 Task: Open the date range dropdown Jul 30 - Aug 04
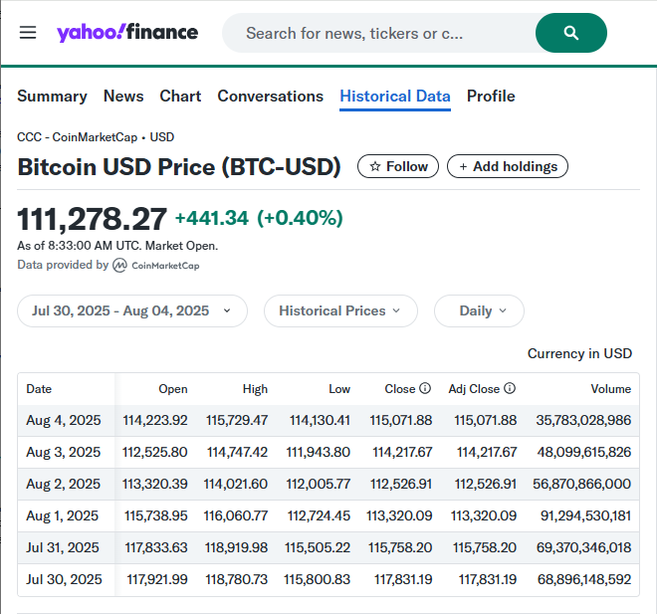(x=132, y=310)
